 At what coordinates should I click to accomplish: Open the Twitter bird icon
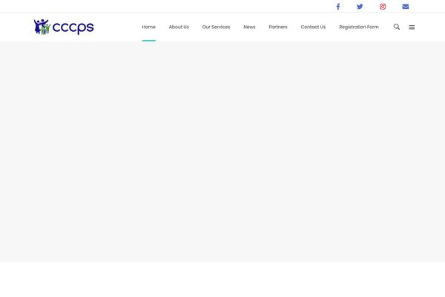coord(360,7)
